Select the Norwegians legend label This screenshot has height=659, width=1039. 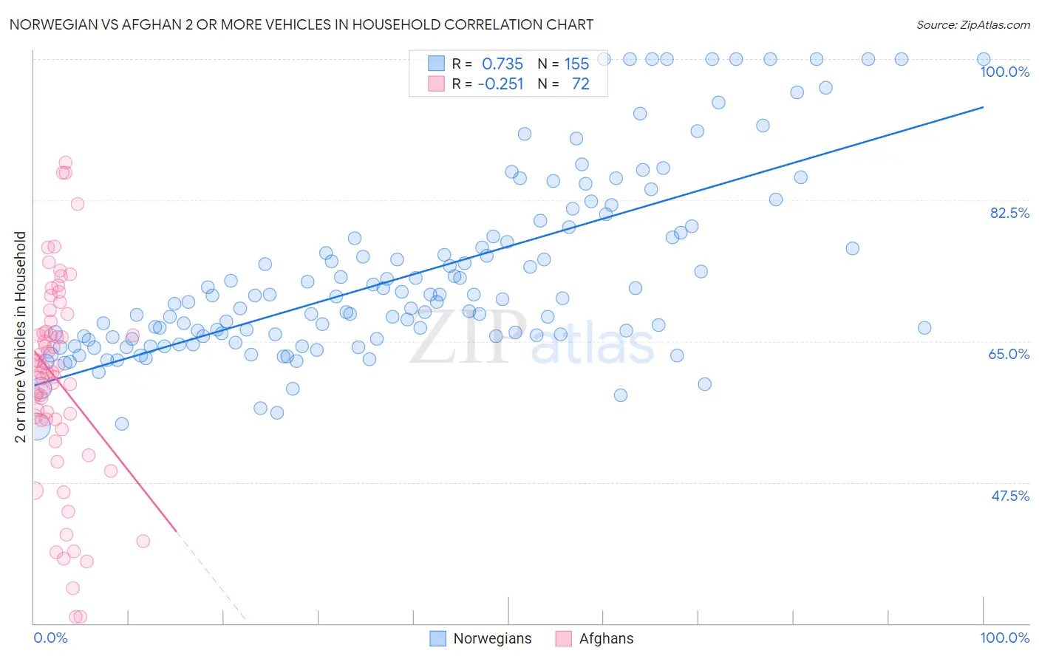pos(492,638)
